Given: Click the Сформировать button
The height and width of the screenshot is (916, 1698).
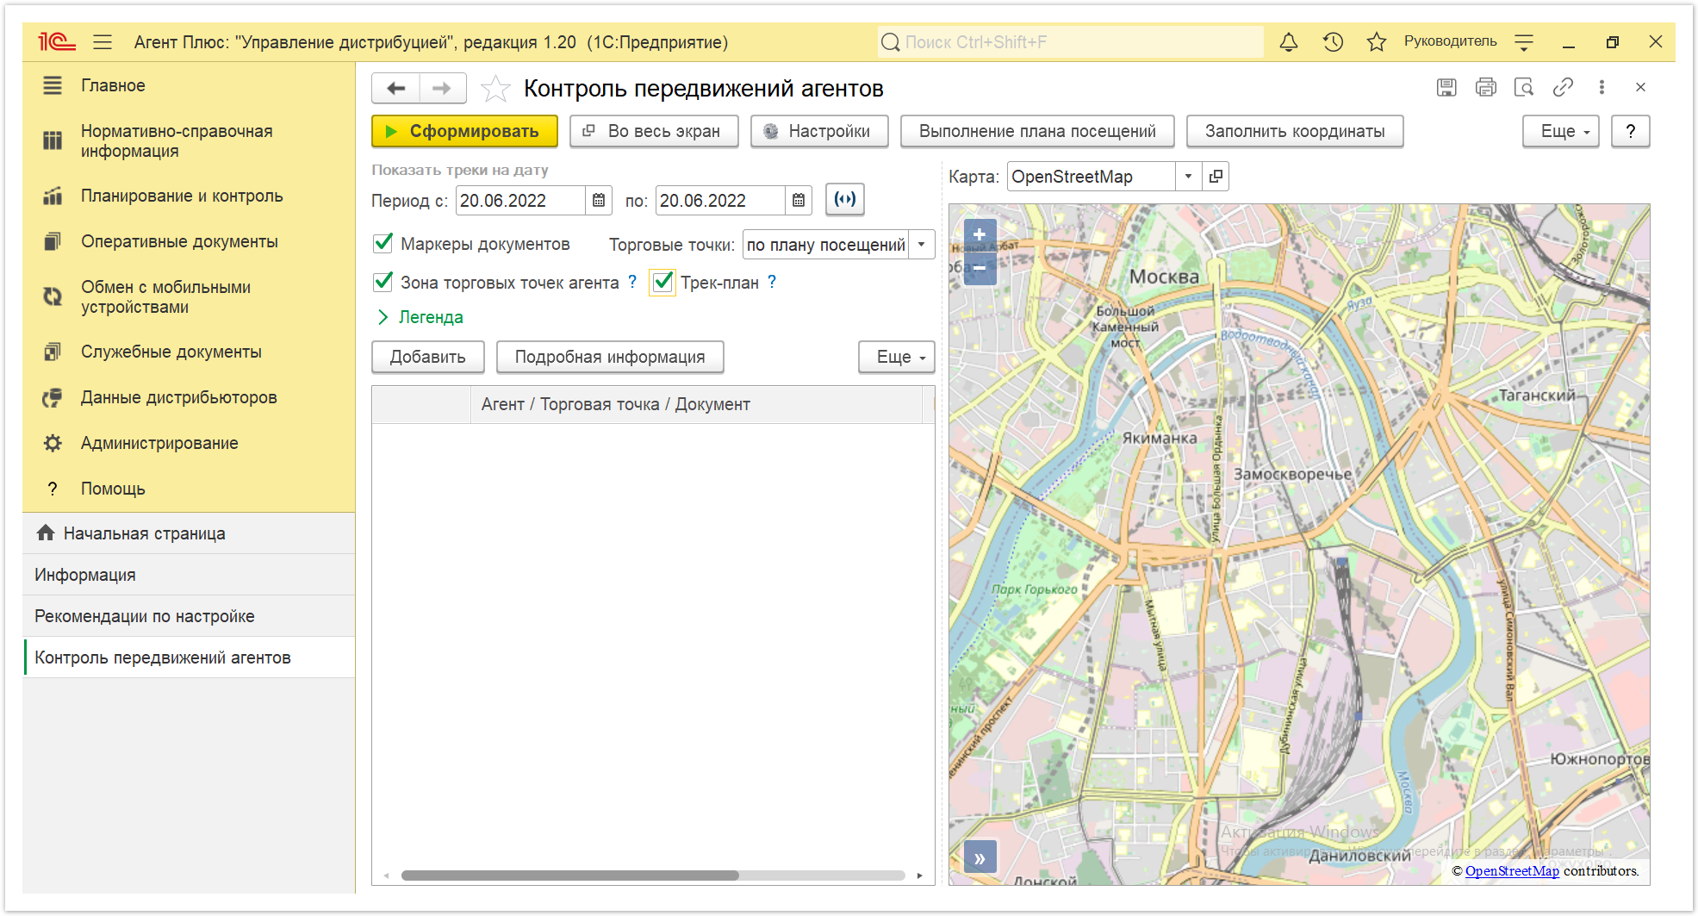Looking at the screenshot, I should 464,131.
